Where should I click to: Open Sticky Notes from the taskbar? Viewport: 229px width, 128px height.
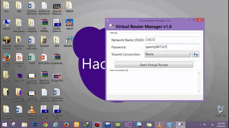pyautogui.click(x=149, y=125)
